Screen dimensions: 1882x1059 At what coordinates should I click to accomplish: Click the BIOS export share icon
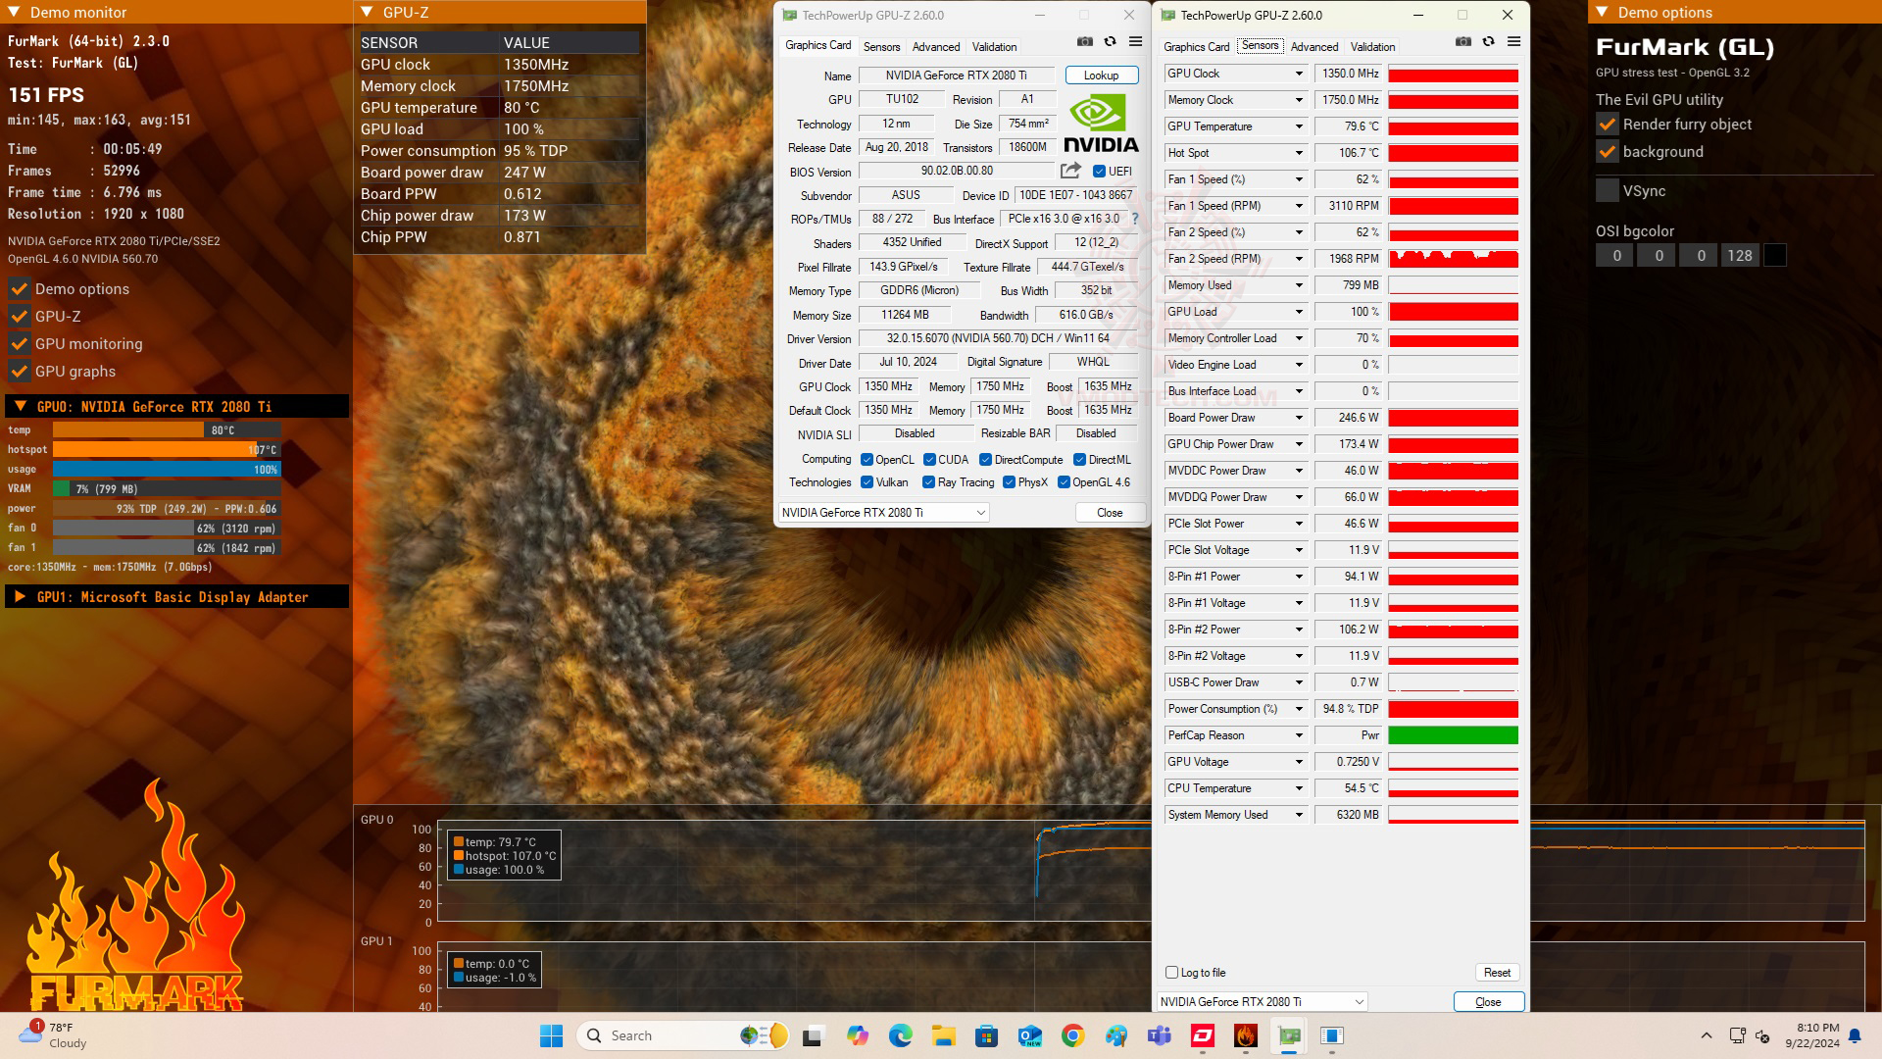coord(1070,171)
